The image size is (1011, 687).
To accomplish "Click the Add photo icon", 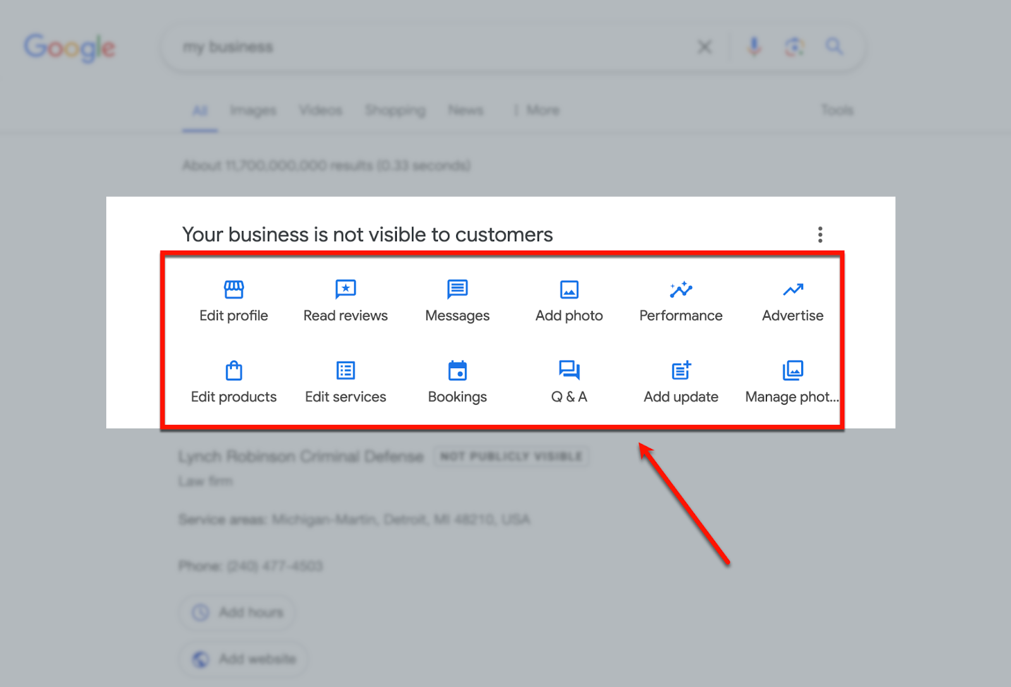I will pos(569,290).
